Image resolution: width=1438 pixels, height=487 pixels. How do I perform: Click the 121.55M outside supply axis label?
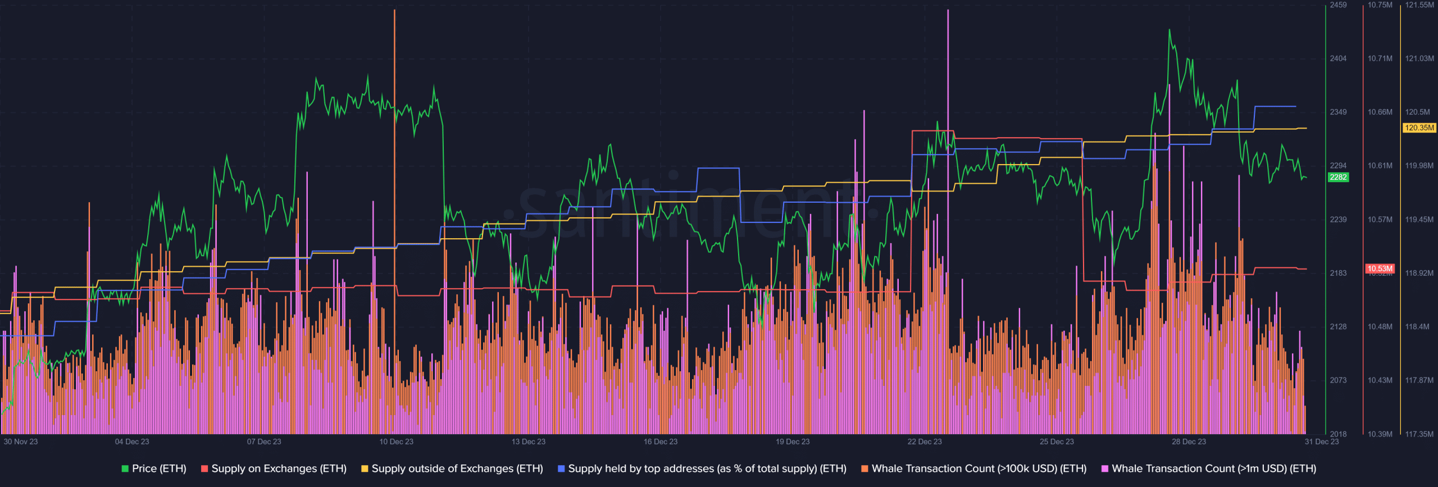(x=1419, y=5)
